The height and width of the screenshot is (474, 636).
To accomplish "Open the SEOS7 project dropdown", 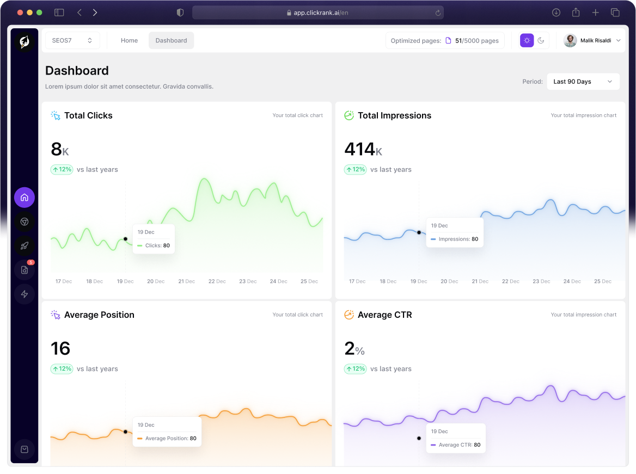I will coord(72,40).
